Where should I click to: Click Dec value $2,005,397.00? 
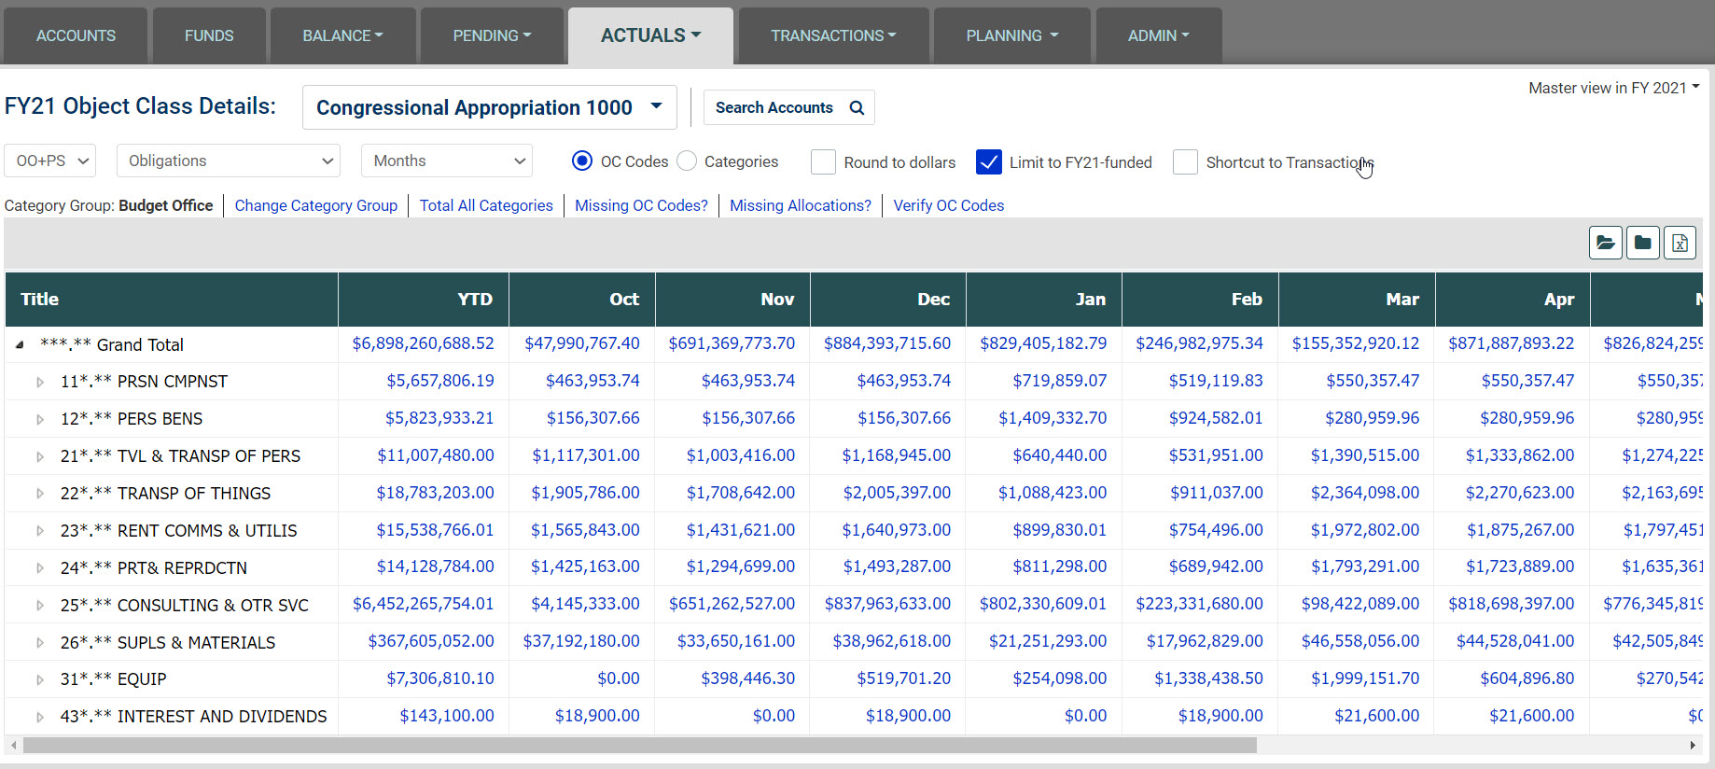click(897, 493)
